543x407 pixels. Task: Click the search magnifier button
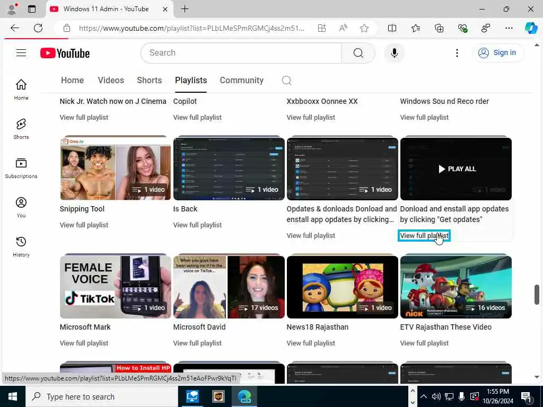(358, 53)
